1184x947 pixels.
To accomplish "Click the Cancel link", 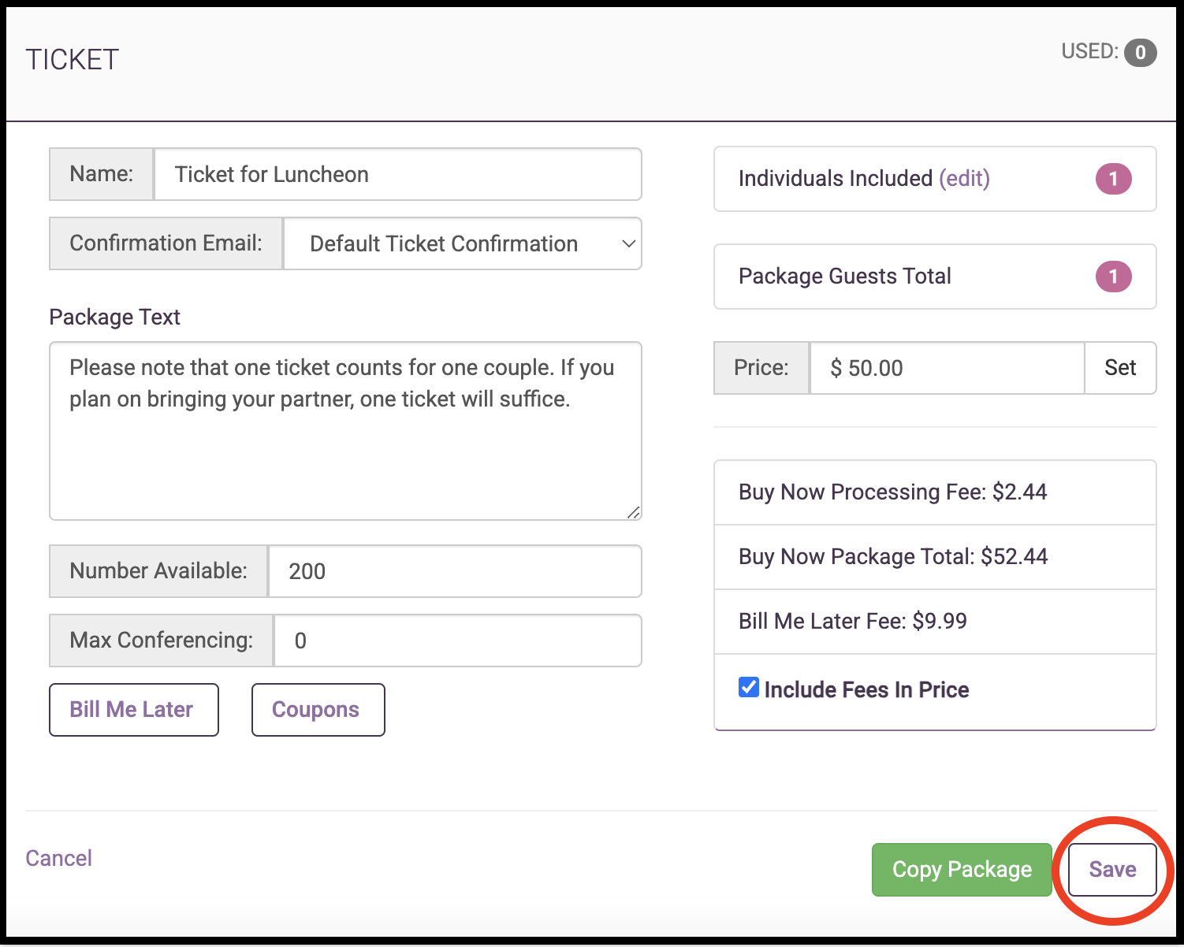I will 59,858.
